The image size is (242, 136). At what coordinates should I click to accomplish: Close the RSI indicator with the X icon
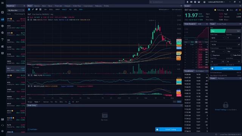[31, 75]
